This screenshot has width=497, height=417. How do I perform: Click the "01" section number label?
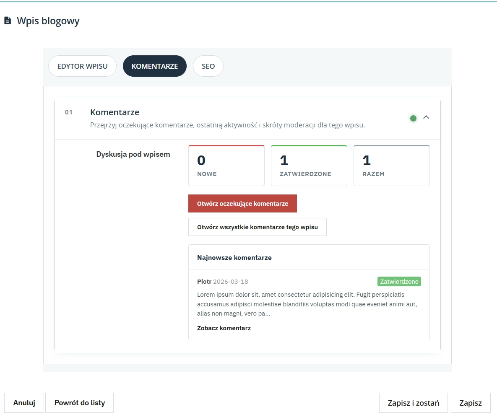[69, 112]
